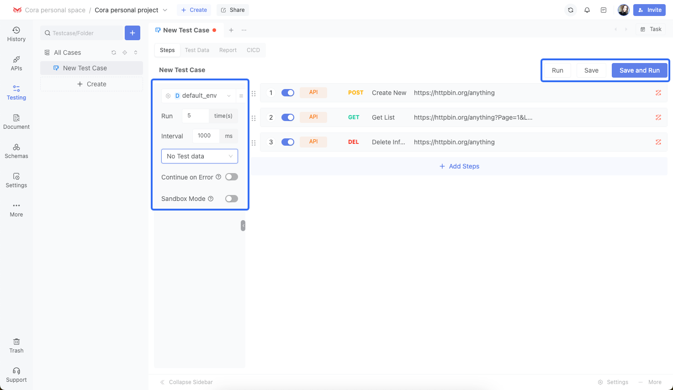Open tab options ellipsis menu

(244, 30)
